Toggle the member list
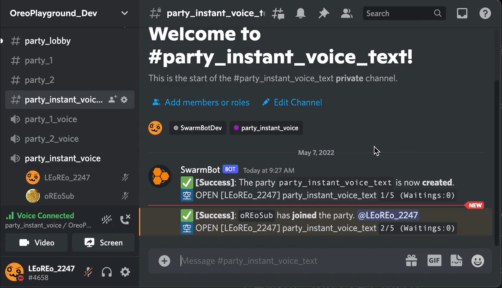Screen dimensions: 502x288 coord(346,13)
